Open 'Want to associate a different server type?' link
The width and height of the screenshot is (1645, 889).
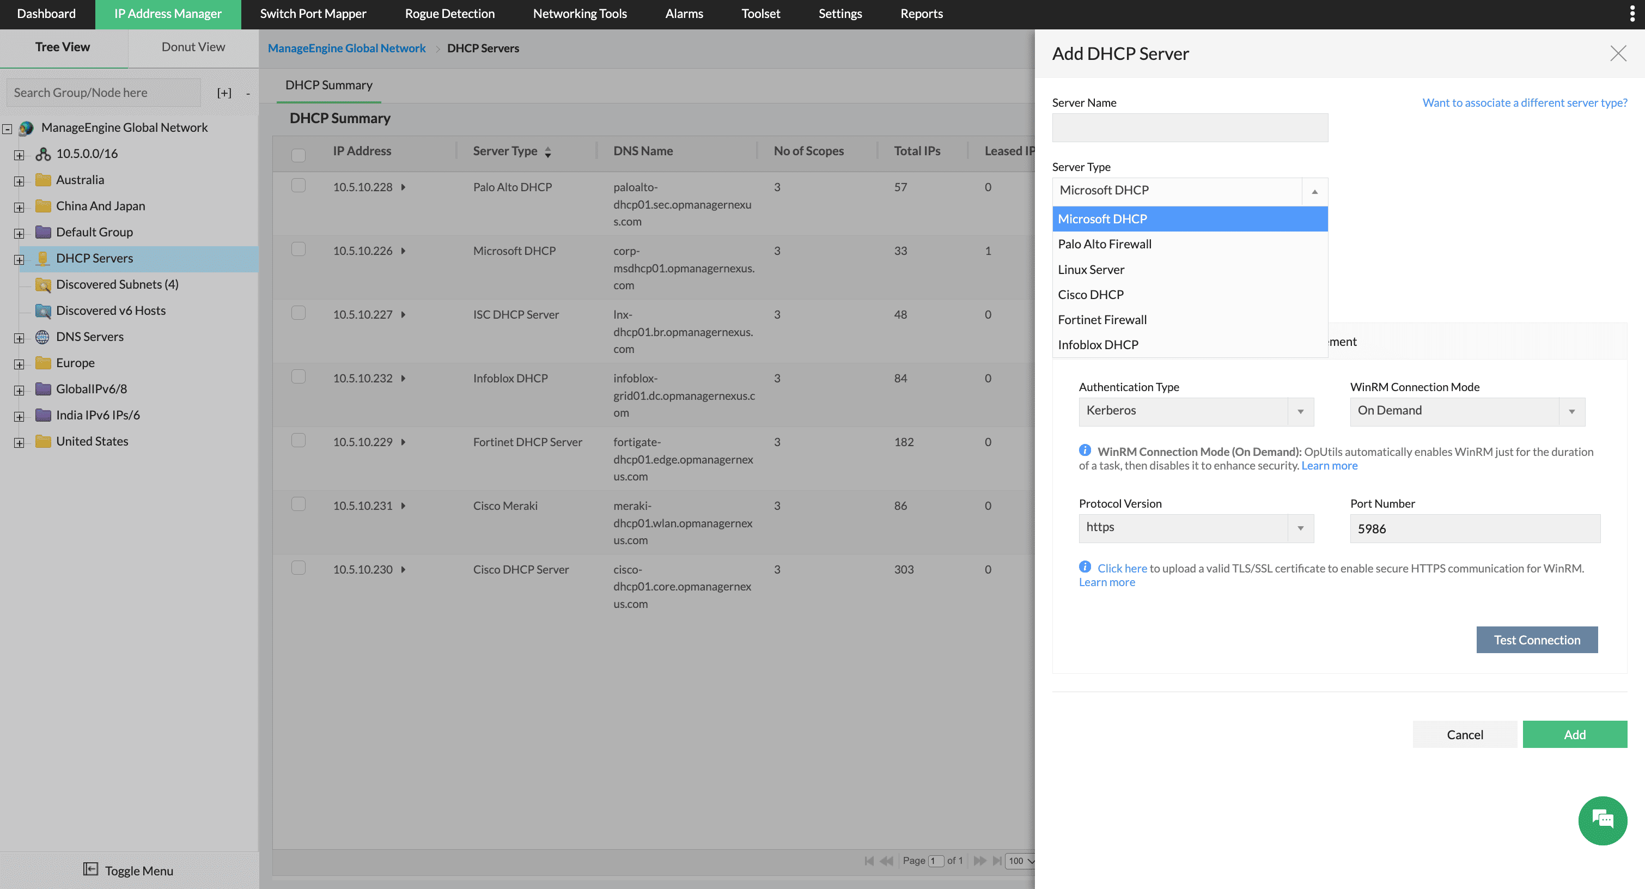pyautogui.click(x=1525, y=103)
